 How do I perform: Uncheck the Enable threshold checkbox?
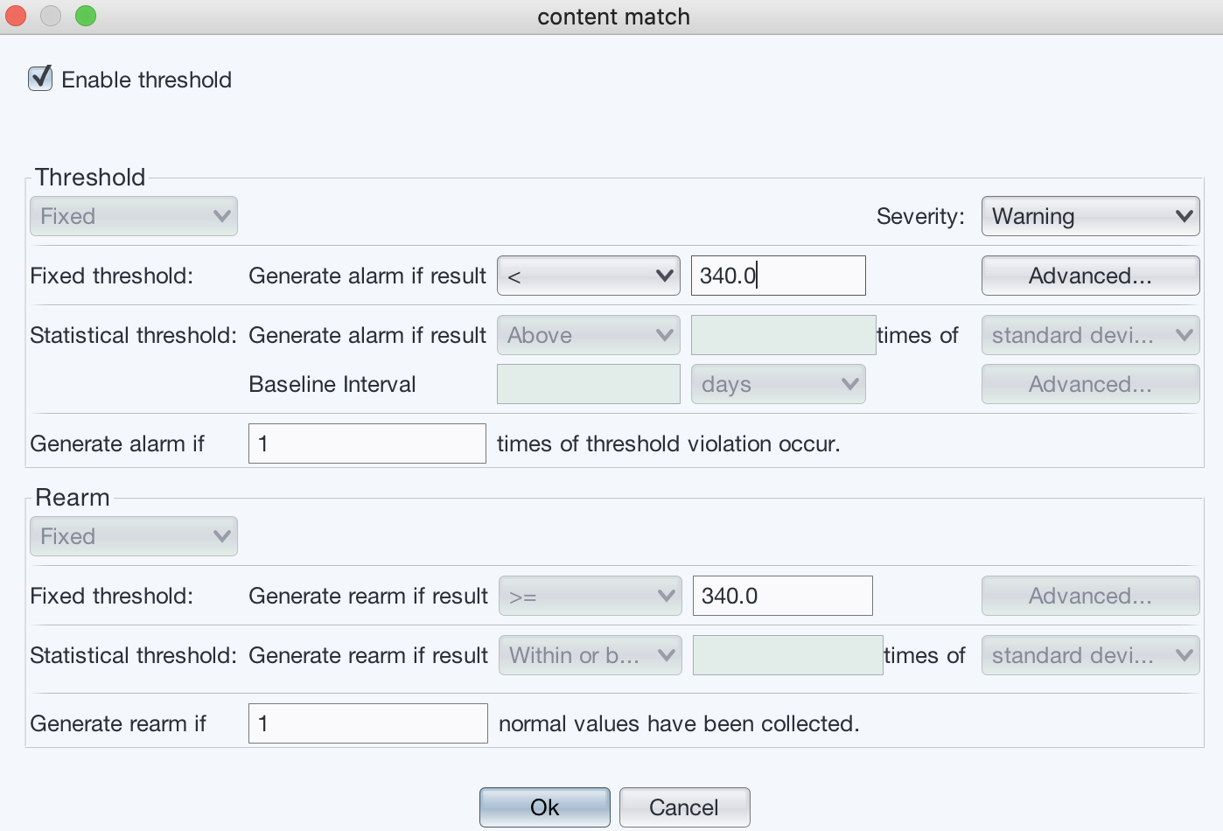click(40, 79)
